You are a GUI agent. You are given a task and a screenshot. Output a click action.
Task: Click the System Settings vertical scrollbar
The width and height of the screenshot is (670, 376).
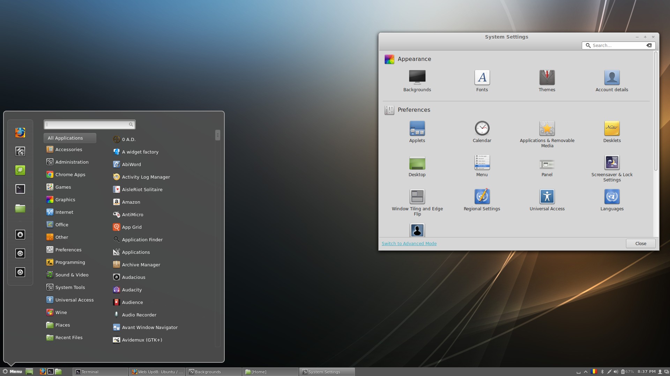pyautogui.click(x=656, y=111)
